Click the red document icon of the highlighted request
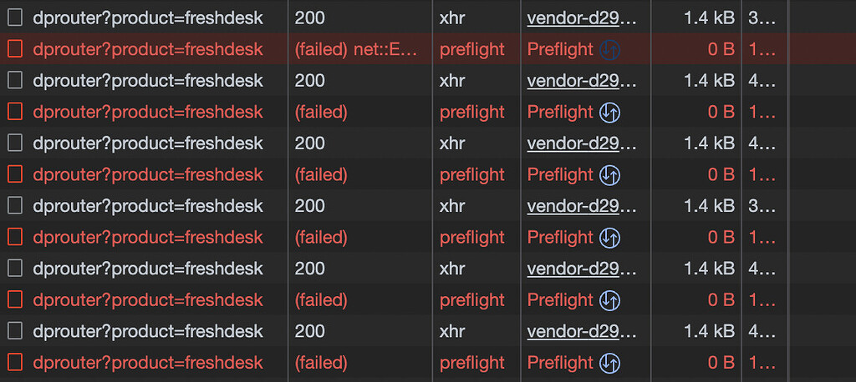Viewport: 856px width, 382px height. (15, 49)
